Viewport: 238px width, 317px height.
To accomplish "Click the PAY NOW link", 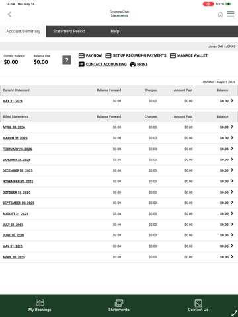I will click(x=94, y=55).
